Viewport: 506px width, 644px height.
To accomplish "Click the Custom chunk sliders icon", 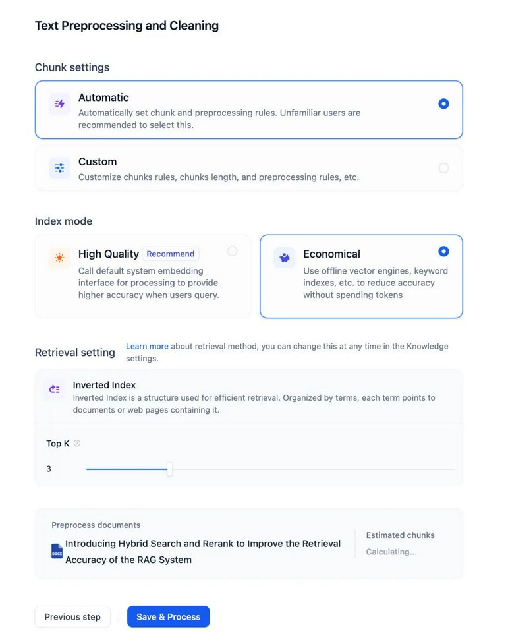I will (59, 168).
